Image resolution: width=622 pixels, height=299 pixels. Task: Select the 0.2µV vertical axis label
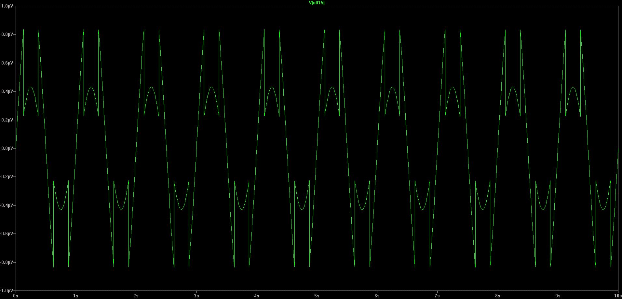[x=7, y=120]
